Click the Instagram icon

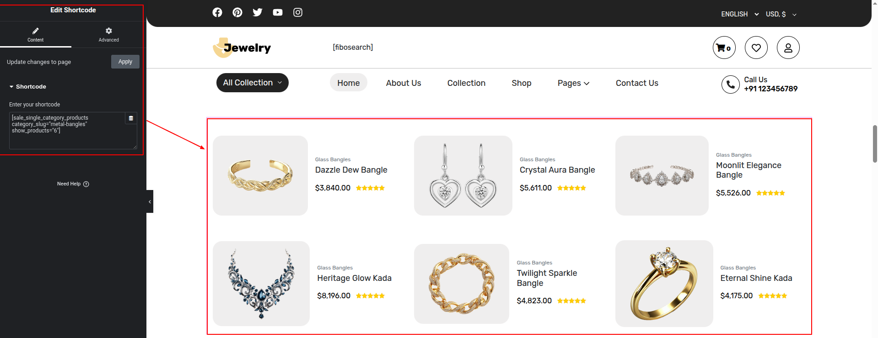pyautogui.click(x=298, y=12)
